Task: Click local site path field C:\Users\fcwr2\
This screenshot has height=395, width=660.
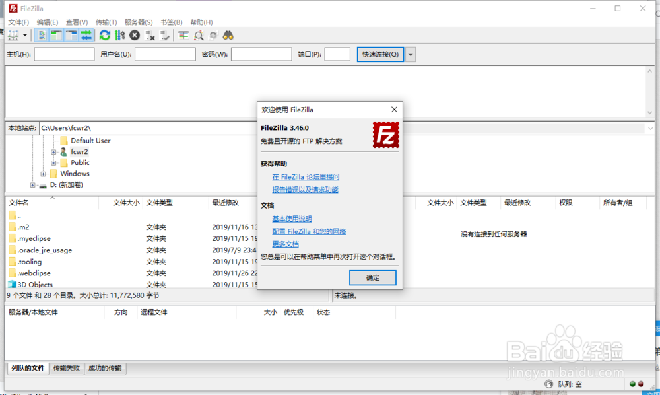Action: [147, 128]
